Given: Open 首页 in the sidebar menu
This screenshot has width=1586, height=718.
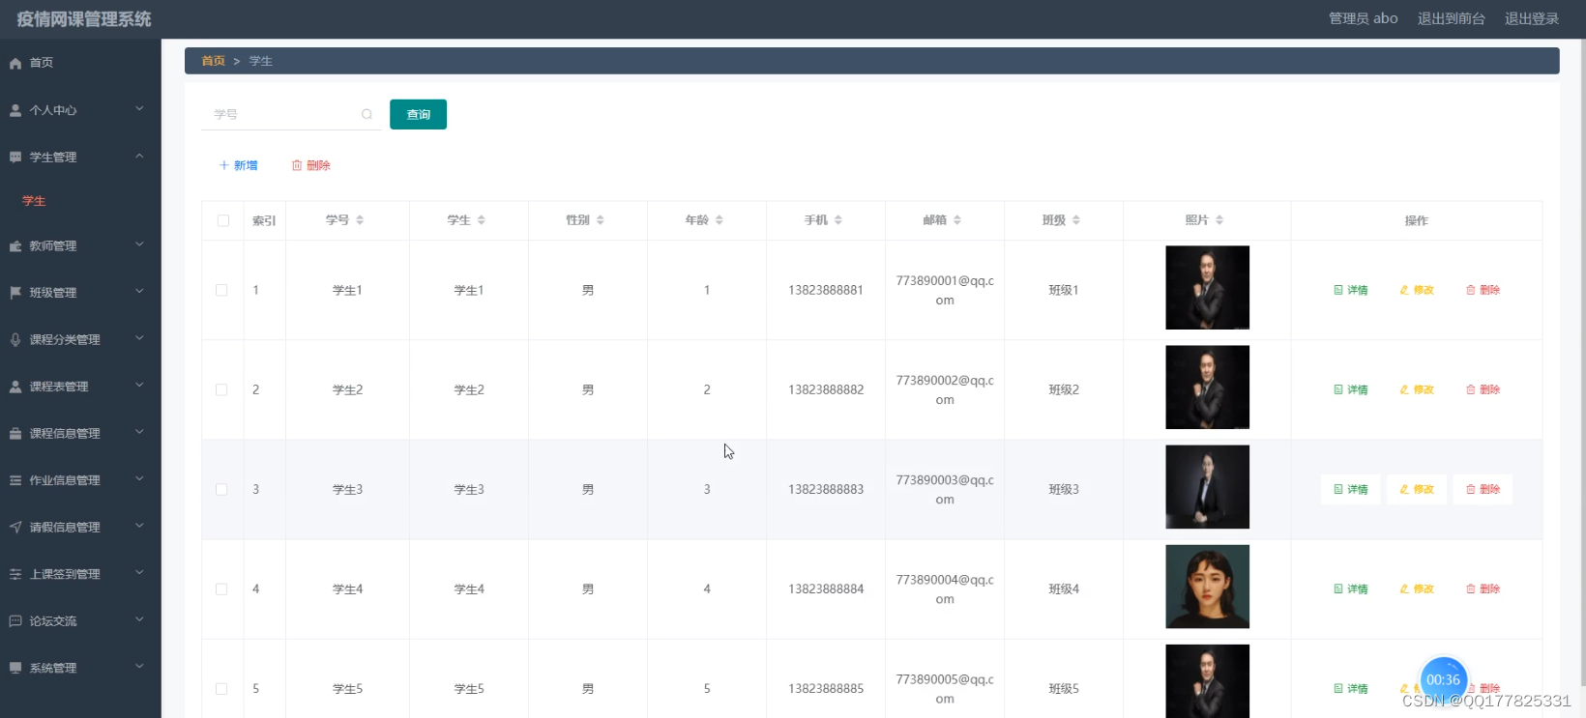Looking at the screenshot, I should click(x=80, y=63).
